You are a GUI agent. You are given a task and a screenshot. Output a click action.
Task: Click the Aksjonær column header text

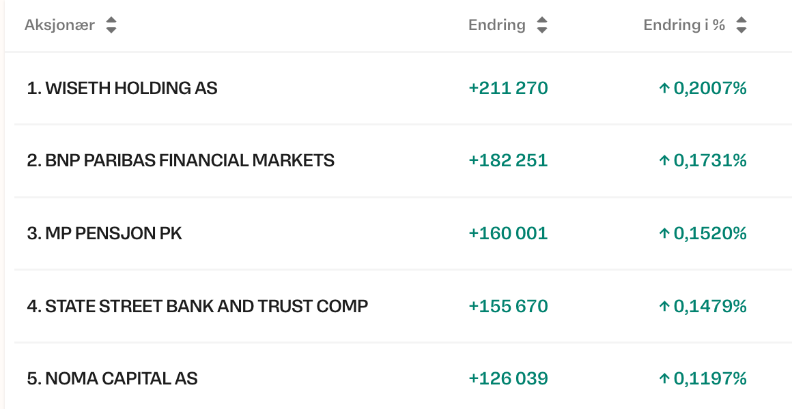pyautogui.click(x=59, y=26)
